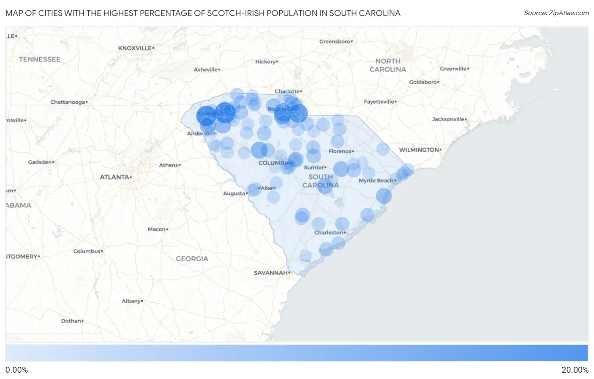Click the Aiken city label
Screen dimensions: 594x379
coord(268,188)
